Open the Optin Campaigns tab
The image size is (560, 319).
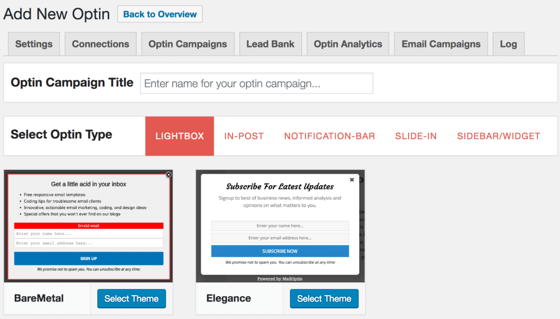[x=188, y=44]
